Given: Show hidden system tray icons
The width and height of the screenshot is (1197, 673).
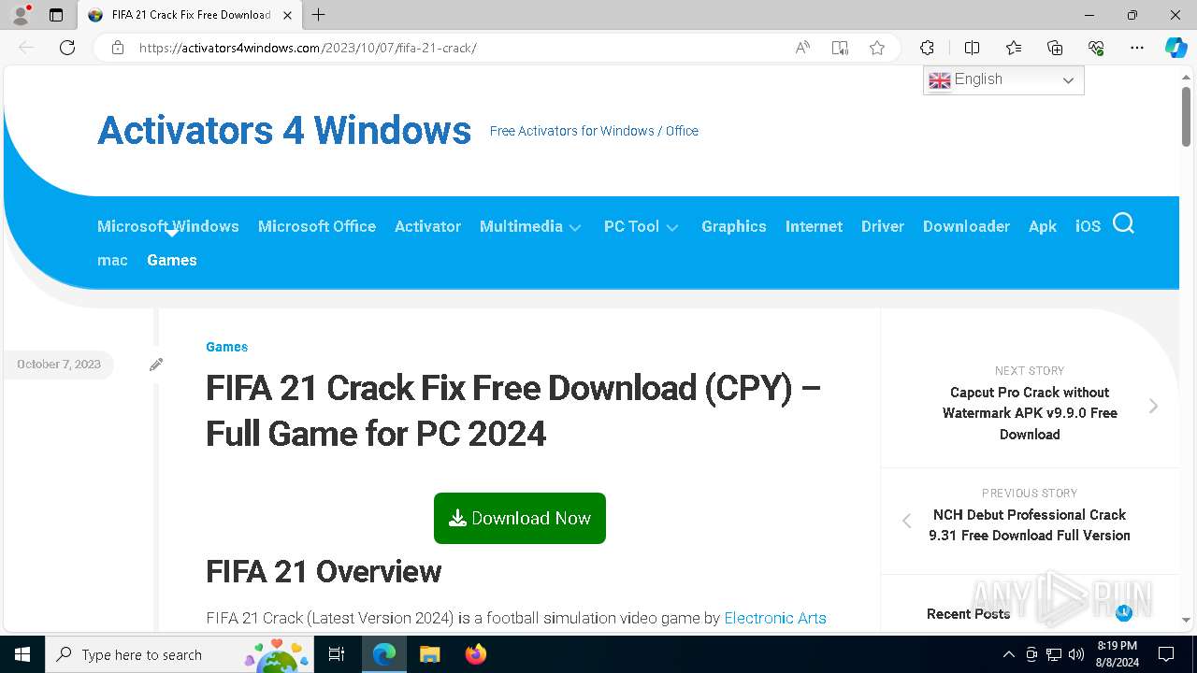Looking at the screenshot, I should pos(1008,654).
